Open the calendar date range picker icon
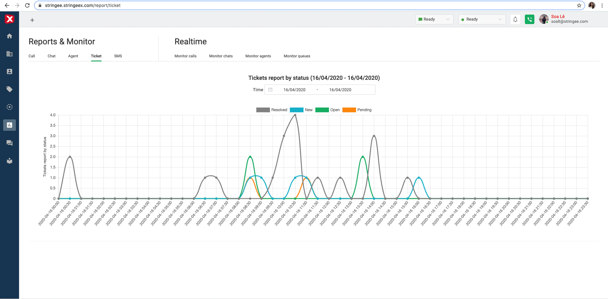 270,90
